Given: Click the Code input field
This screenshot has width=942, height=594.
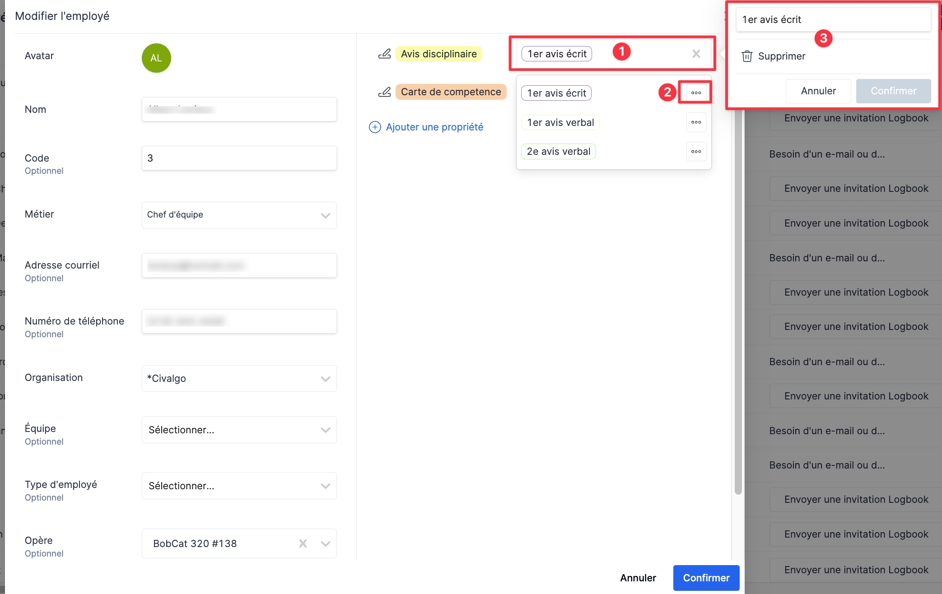Looking at the screenshot, I should [x=239, y=158].
